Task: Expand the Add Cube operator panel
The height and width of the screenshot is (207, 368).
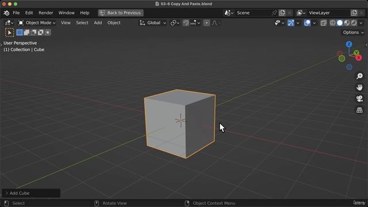Action: click(31, 193)
